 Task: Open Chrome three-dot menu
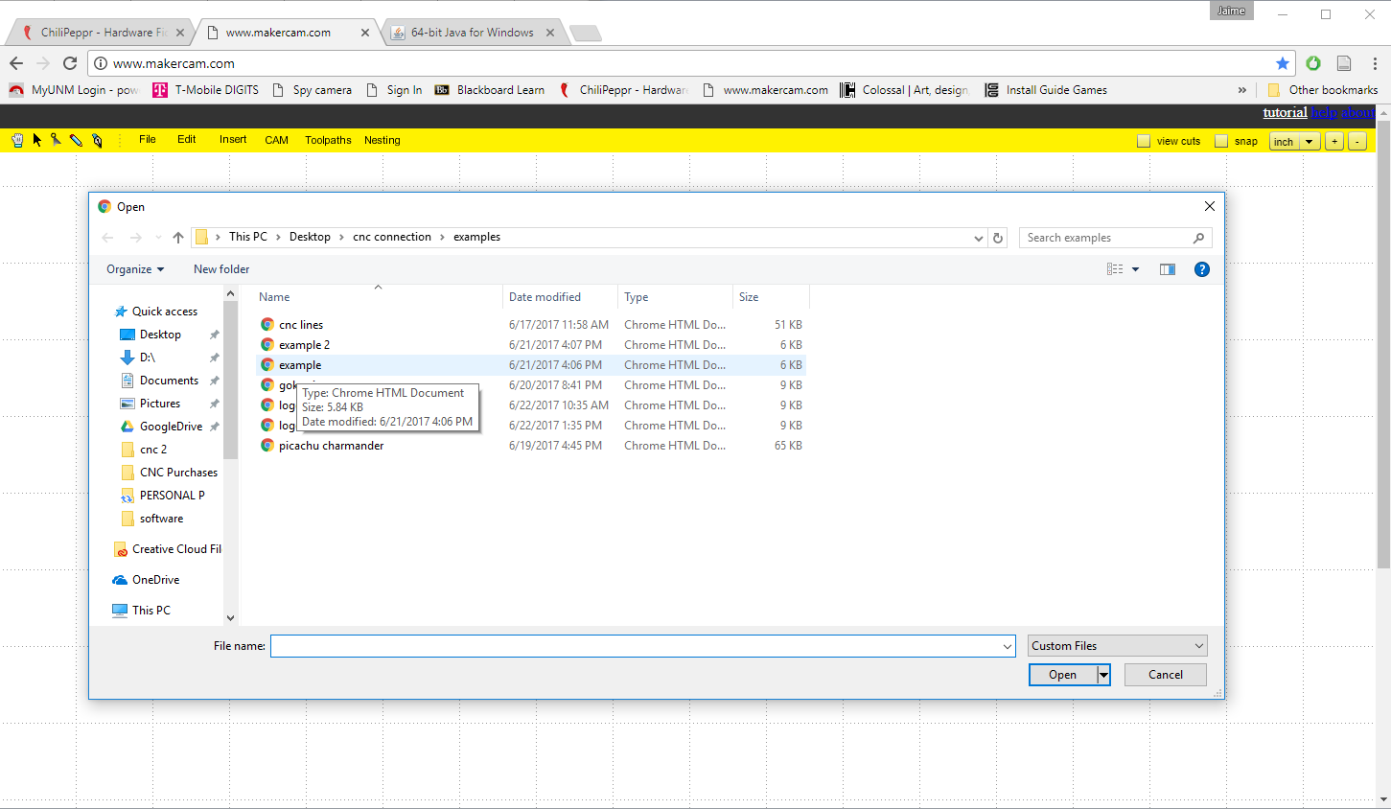click(1375, 63)
